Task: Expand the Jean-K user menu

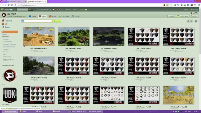Action: click(x=43, y=10)
